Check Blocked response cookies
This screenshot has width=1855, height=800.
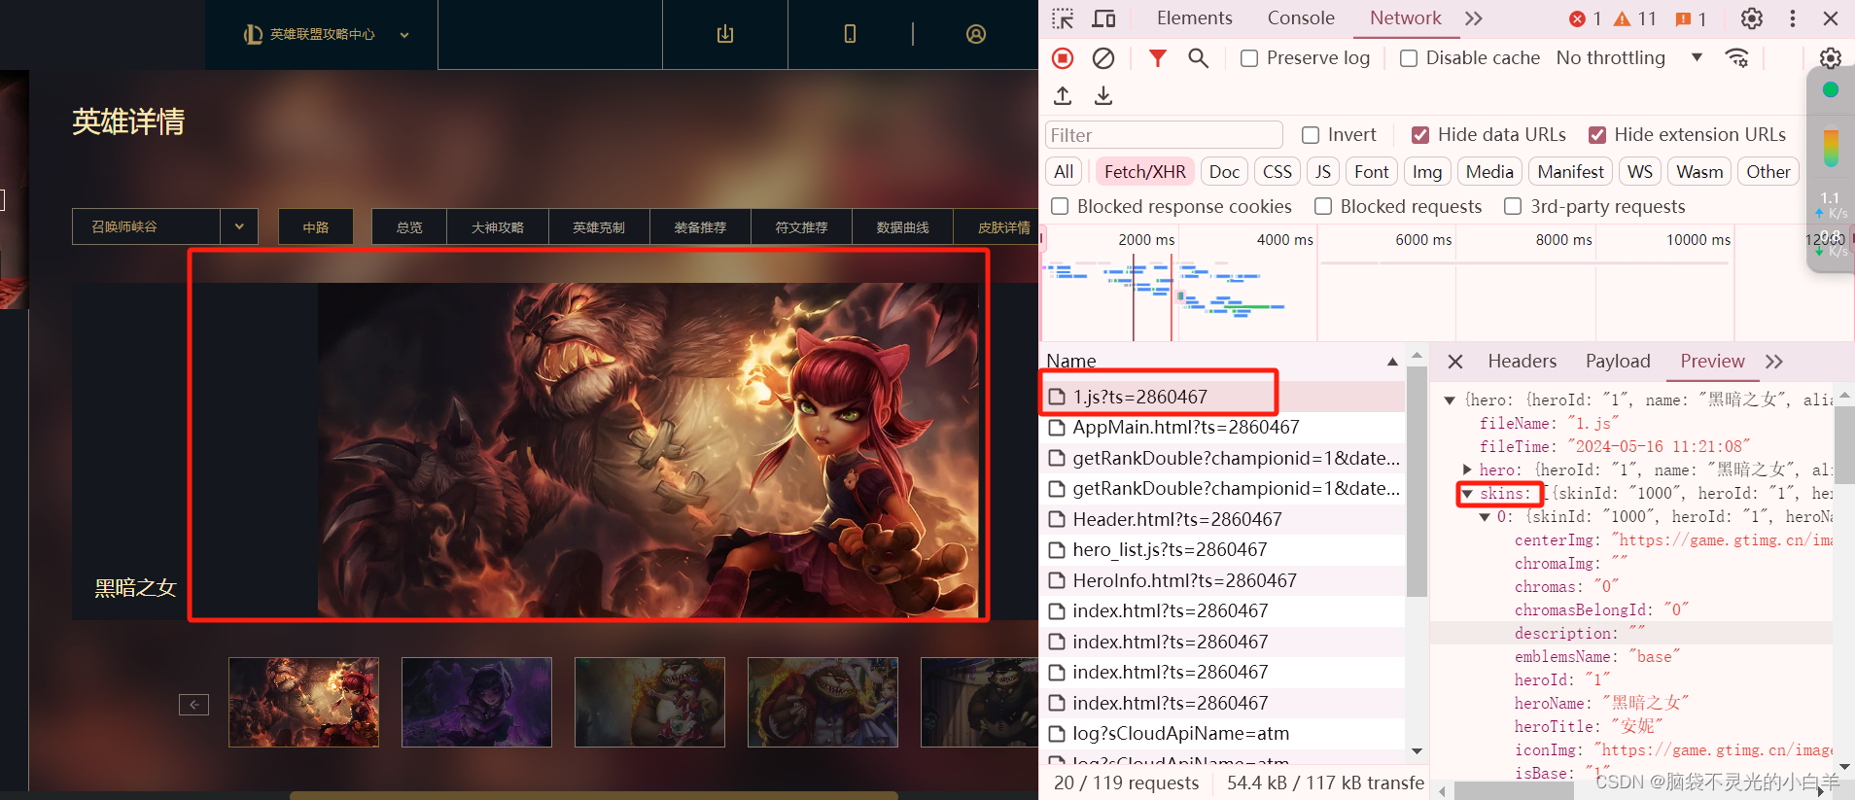pos(1060,206)
